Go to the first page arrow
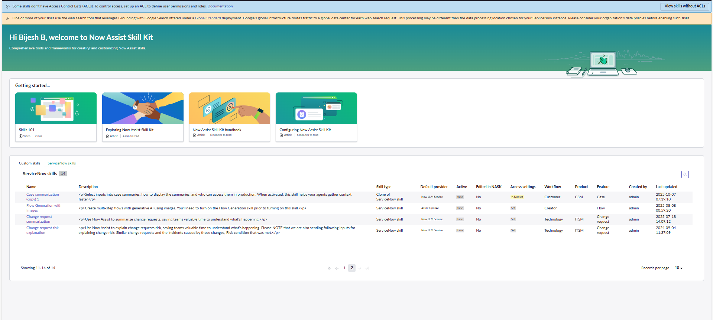Screen dimensions: 713x320 pyautogui.click(x=329, y=268)
